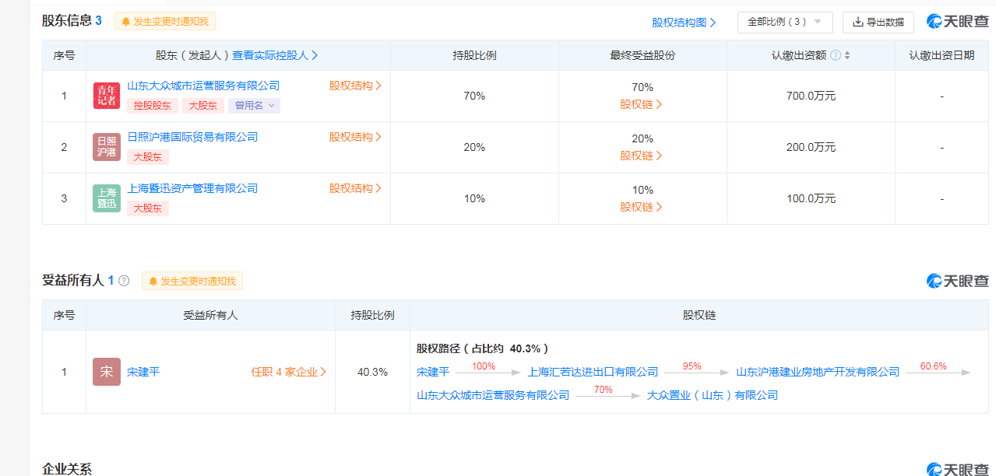This screenshot has height=476, width=996.
Task: Click the help icon beside 认缴出资额
Action: pyautogui.click(x=836, y=55)
